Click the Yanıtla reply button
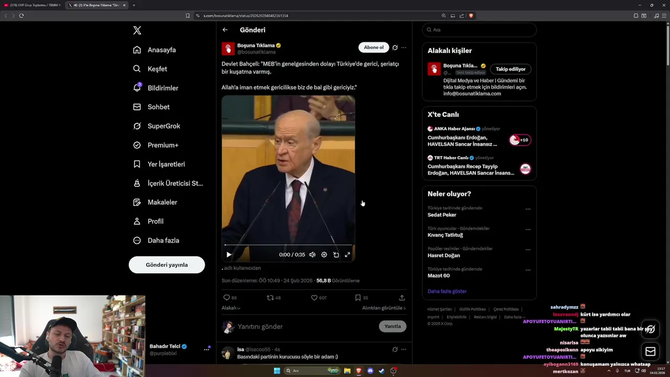 (393, 326)
